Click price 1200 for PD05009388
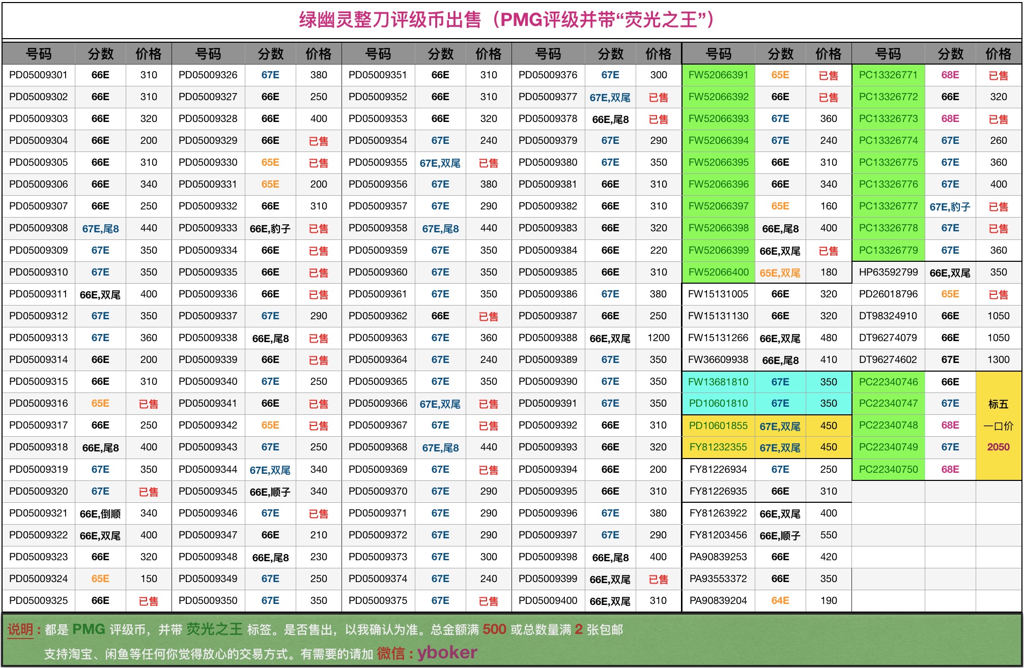This screenshot has height=668, width=1024. (658, 338)
